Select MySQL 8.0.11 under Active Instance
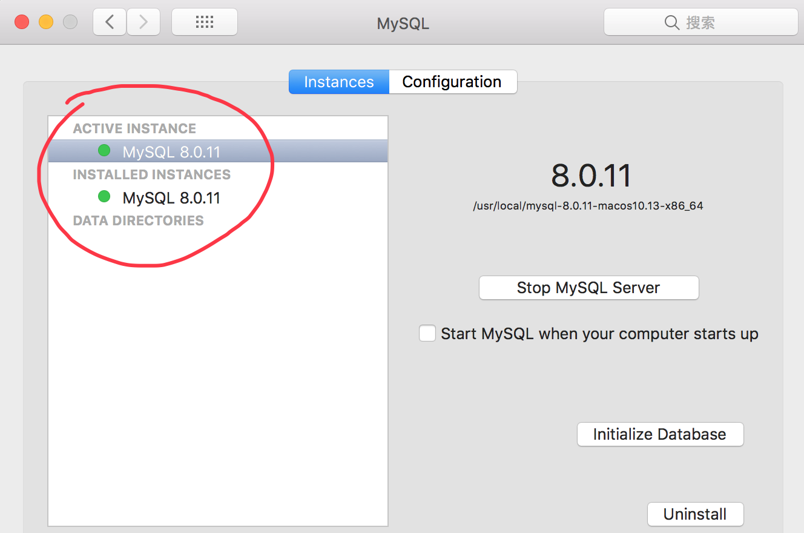Image resolution: width=804 pixels, height=533 pixels. pyautogui.click(x=218, y=151)
